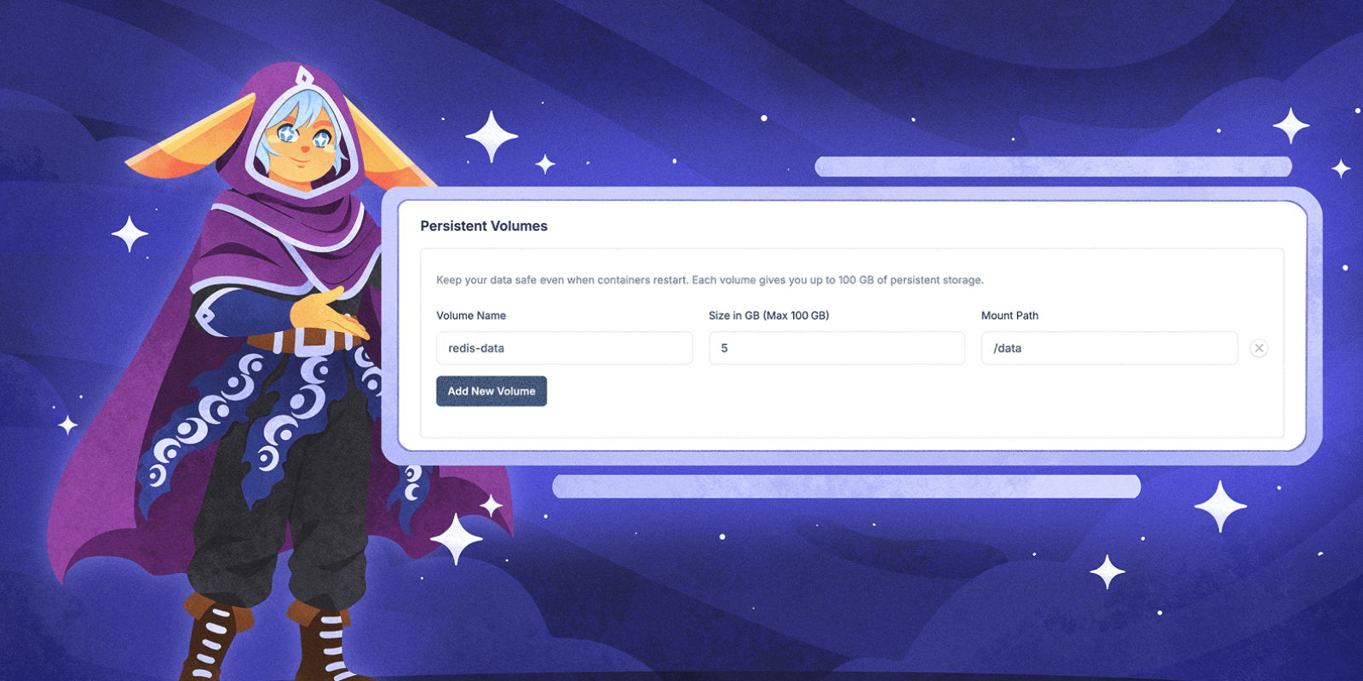1363x681 pixels.
Task: Click the light purple bar below the panel
Action: 846,487
